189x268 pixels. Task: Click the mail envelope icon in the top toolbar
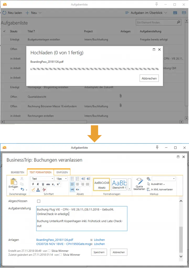click(x=184, y=13)
